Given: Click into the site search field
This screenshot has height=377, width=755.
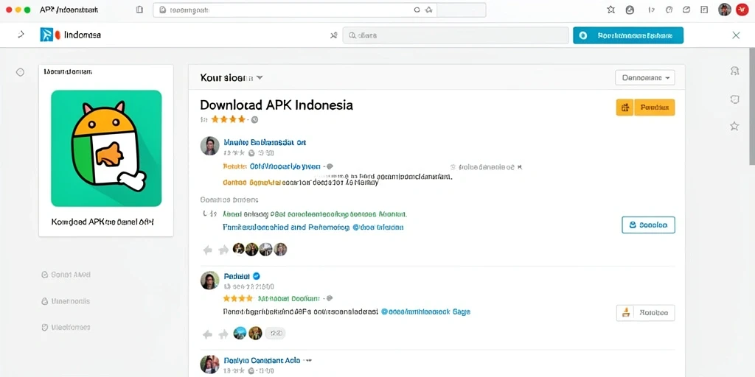Looking at the screenshot, I should tap(456, 35).
